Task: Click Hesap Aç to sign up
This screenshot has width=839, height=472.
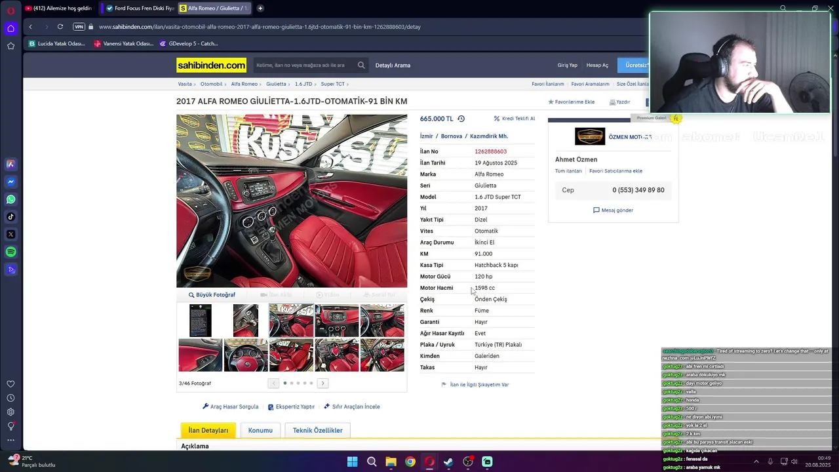Action: [x=597, y=66]
